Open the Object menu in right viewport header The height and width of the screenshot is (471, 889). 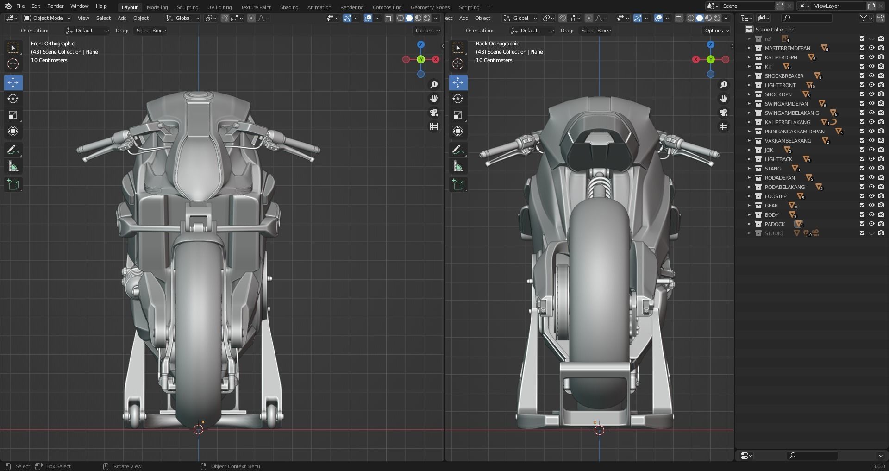482,18
